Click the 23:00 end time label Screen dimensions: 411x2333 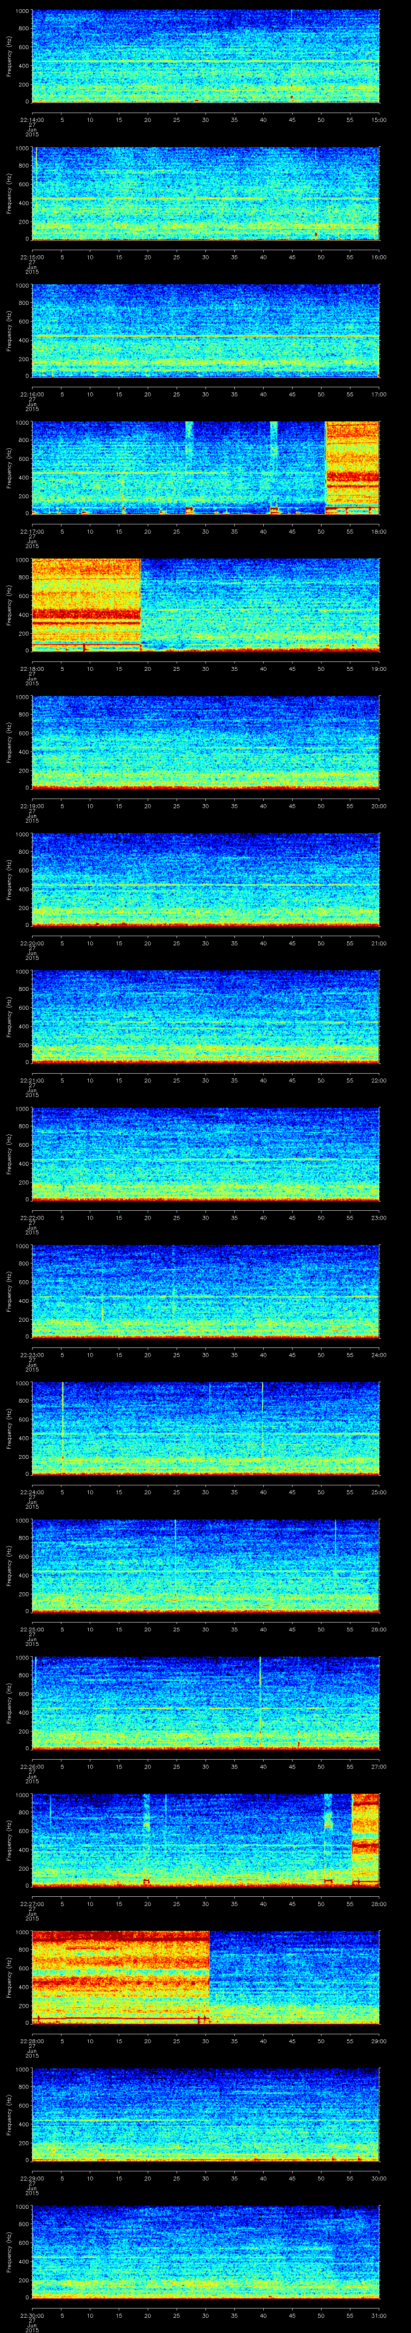[379, 1217]
